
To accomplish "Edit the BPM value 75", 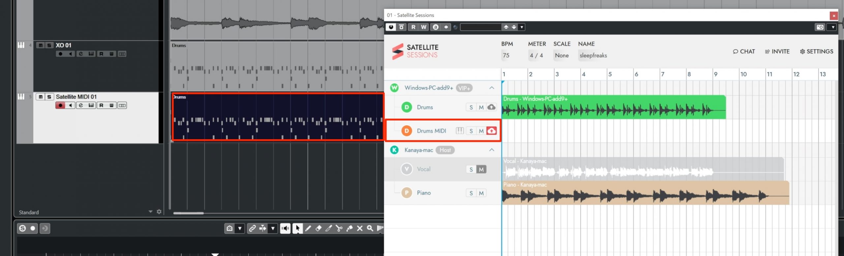I will coord(506,55).
